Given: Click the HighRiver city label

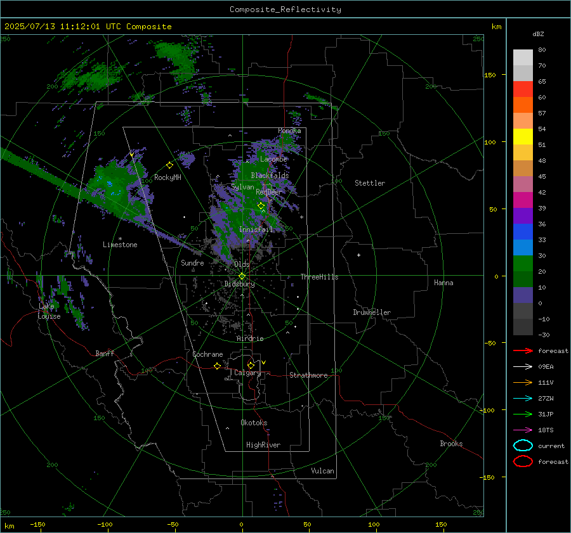Looking at the screenshot, I should (263, 445).
